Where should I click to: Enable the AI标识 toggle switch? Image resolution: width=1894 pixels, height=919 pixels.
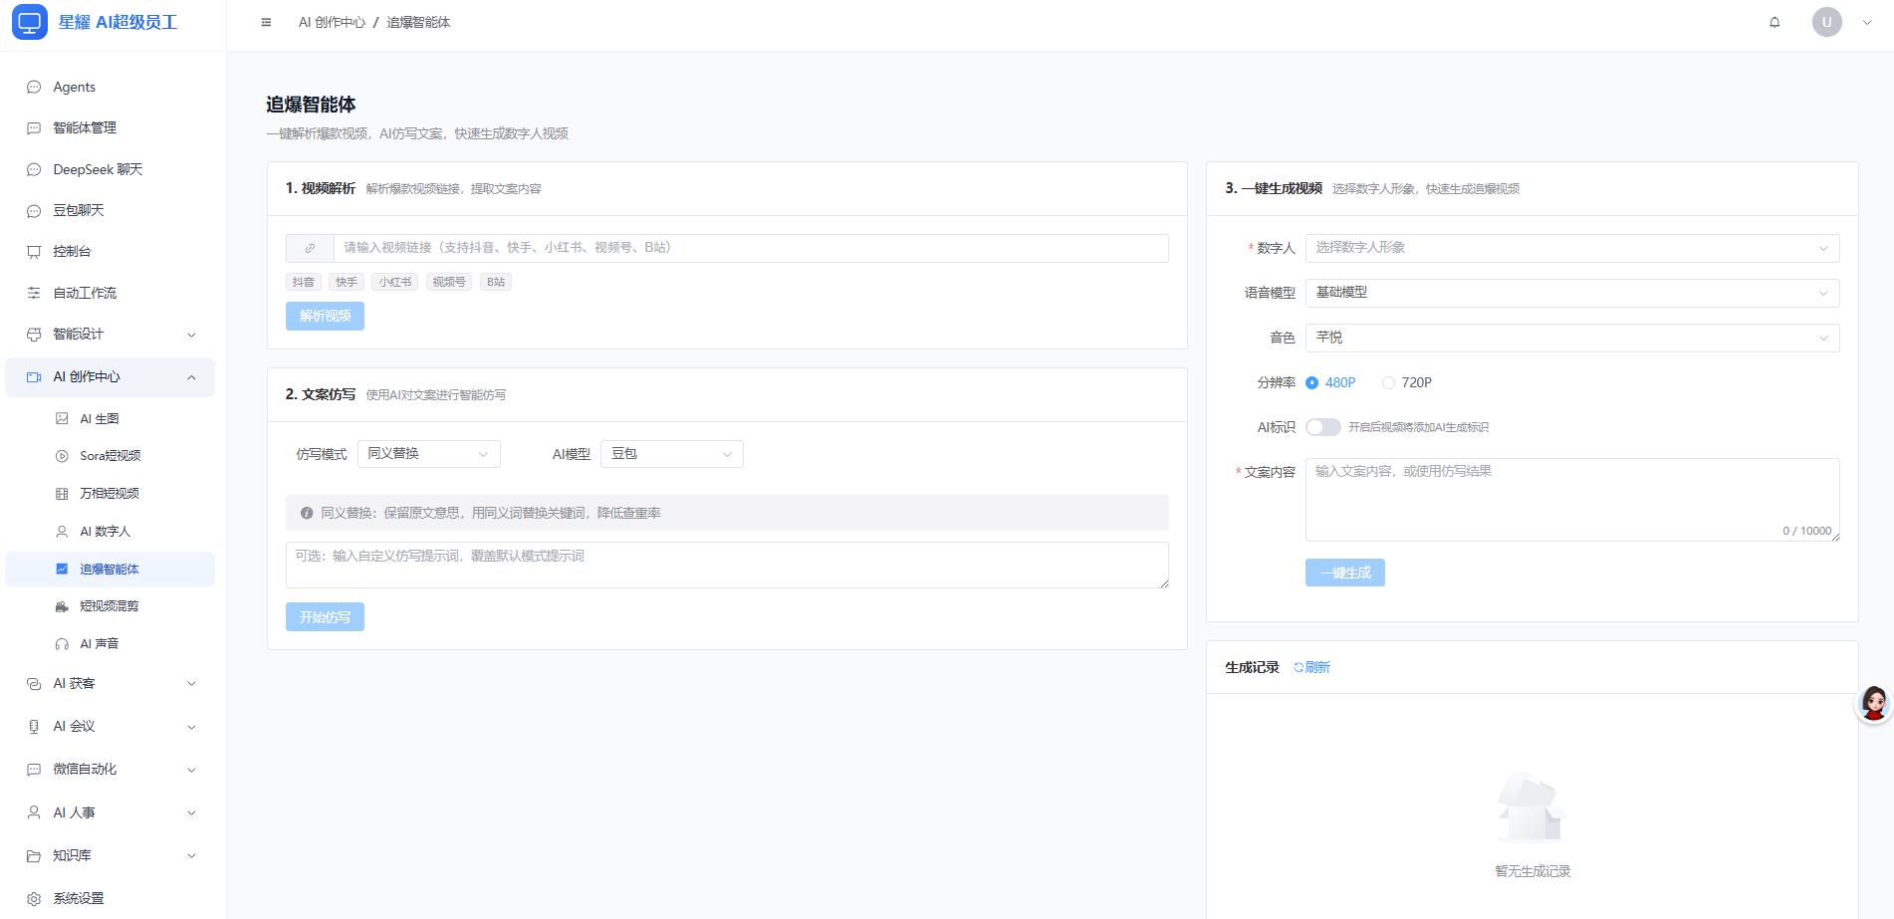click(1322, 427)
